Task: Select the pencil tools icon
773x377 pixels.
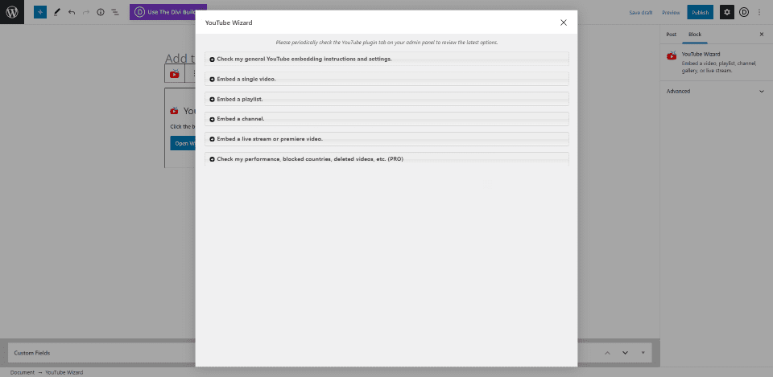Action: [x=56, y=12]
